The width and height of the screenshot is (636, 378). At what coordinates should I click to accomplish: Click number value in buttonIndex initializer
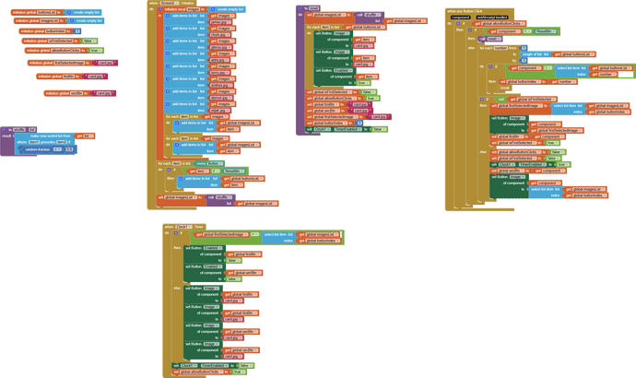[x=77, y=31]
